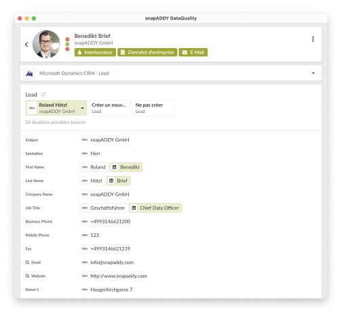Click the CRM icon in the Roland Hötzl card
342x318 pixels.
click(x=32, y=108)
